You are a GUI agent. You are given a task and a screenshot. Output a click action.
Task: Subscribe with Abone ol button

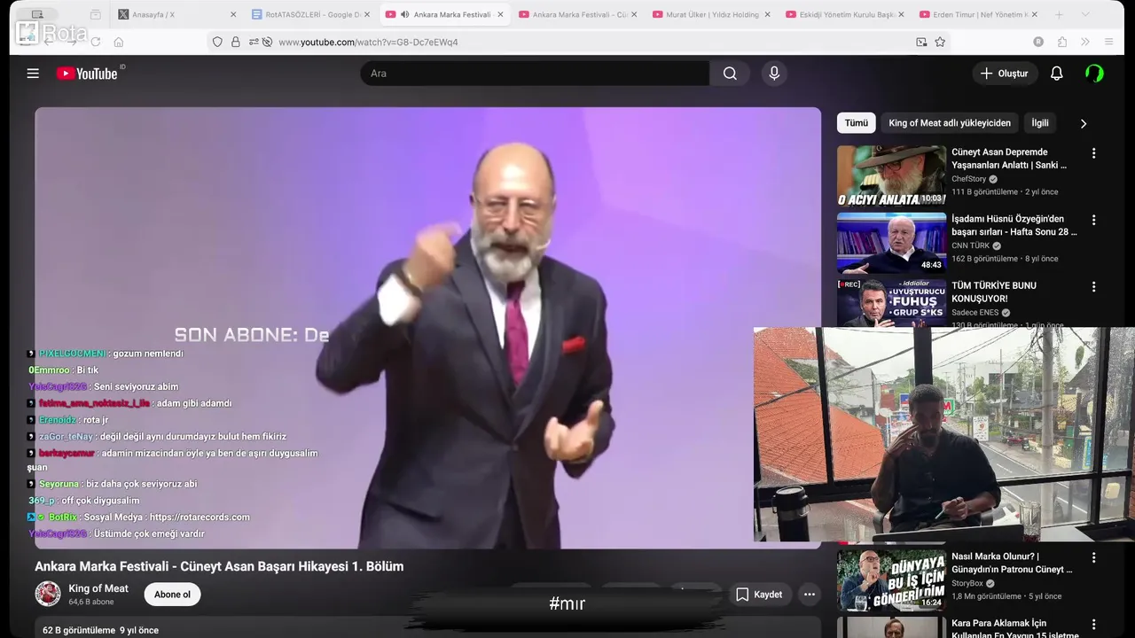[x=172, y=595]
